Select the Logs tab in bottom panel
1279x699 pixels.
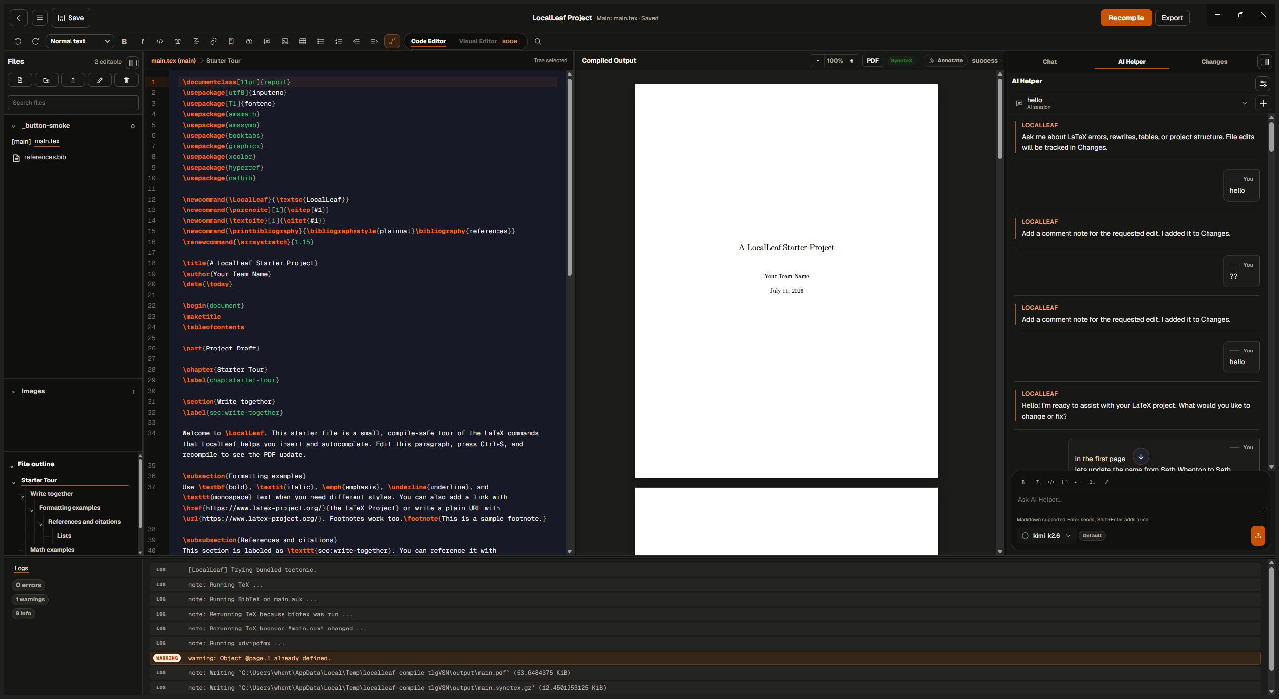click(21, 568)
